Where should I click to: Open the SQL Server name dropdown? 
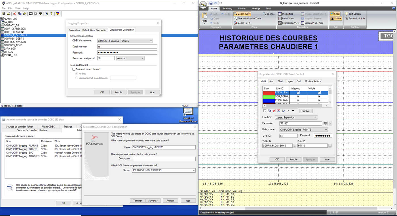tap(194, 170)
